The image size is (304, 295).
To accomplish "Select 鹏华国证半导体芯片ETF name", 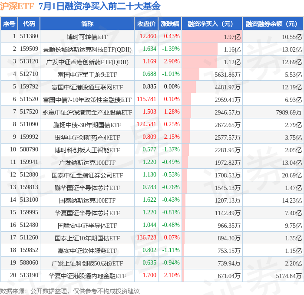I will pos(87,188).
